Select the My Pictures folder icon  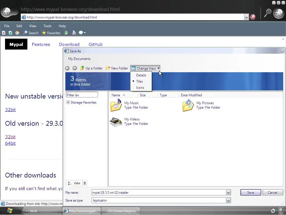(x=188, y=105)
